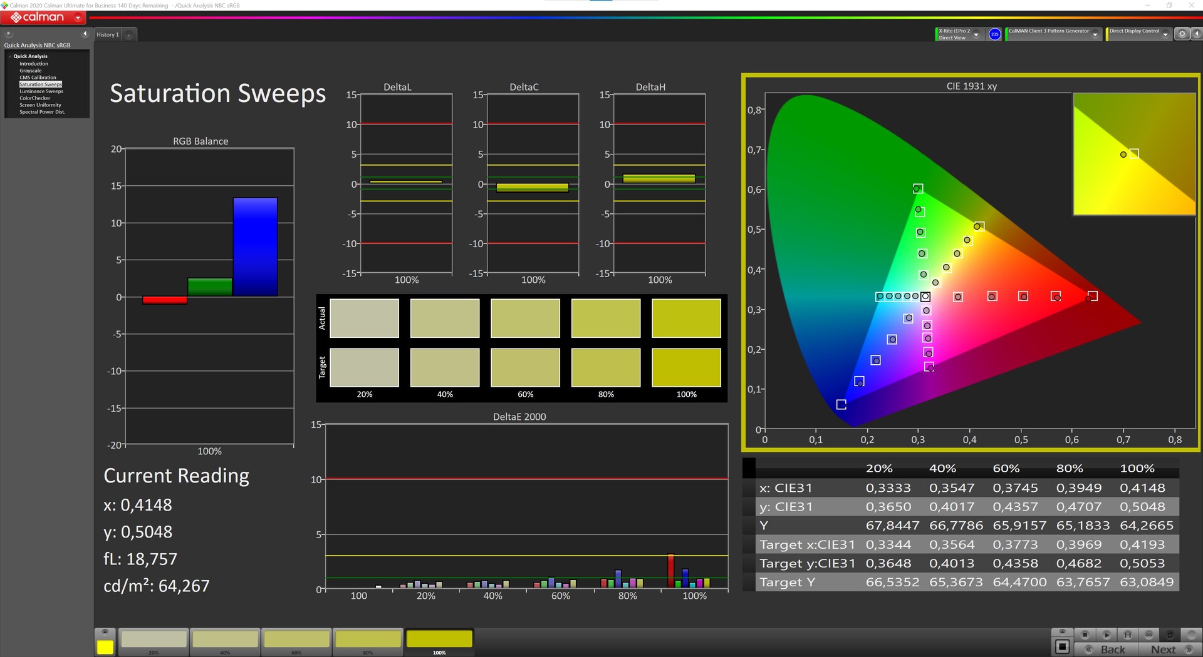Click the 100% column header in data table
This screenshot has width=1203, height=657.
coord(1137,468)
